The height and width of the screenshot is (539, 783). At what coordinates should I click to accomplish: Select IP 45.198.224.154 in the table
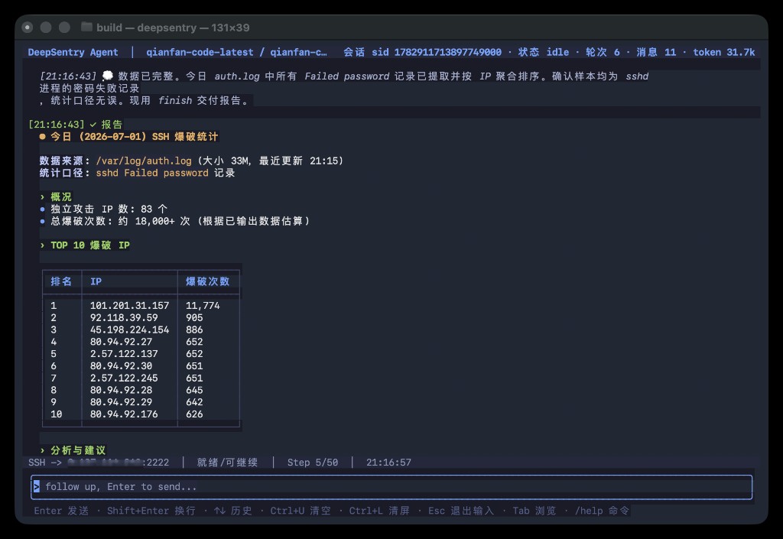(x=129, y=330)
